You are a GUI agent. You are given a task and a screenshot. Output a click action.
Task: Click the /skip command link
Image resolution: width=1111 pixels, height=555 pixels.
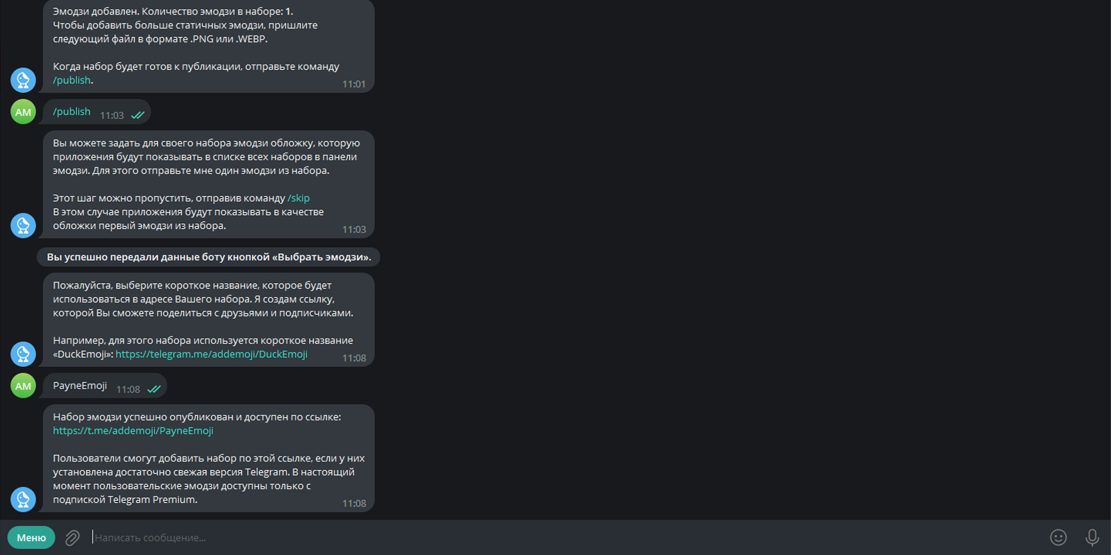pyautogui.click(x=299, y=198)
